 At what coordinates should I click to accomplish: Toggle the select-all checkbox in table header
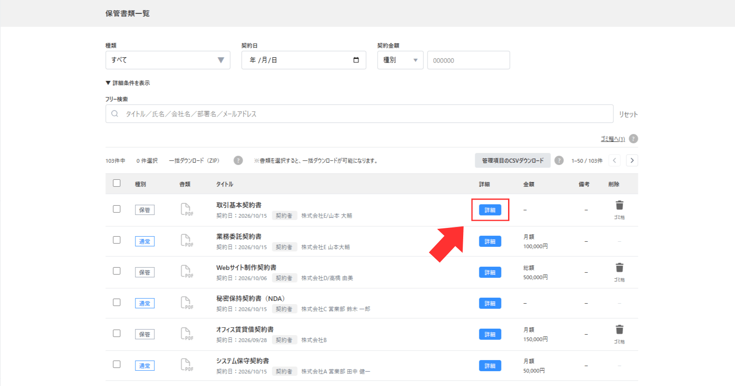[116, 183]
